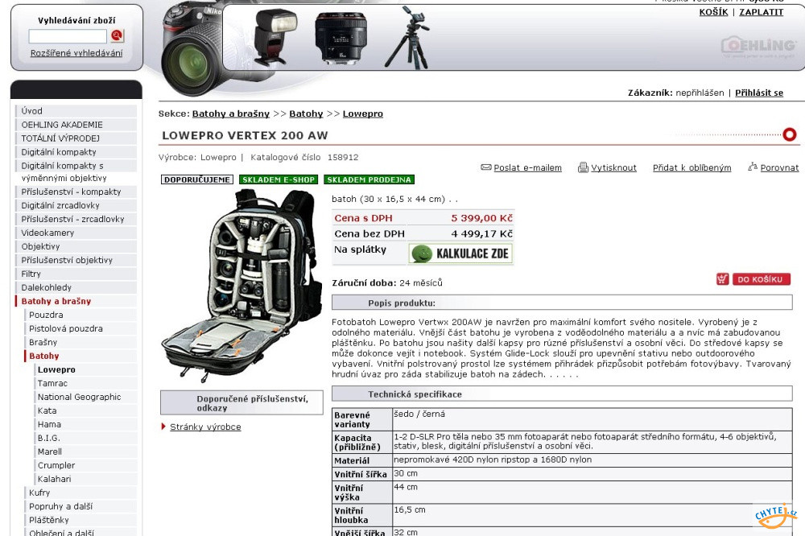The height and width of the screenshot is (536, 805).
Task: Click the green KALKULACE ZDE calculator badge
Action: [460, 254]
